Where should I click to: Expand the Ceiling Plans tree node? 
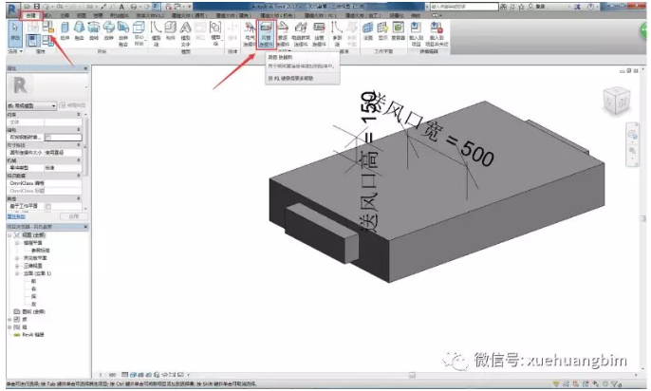[17, 258]
